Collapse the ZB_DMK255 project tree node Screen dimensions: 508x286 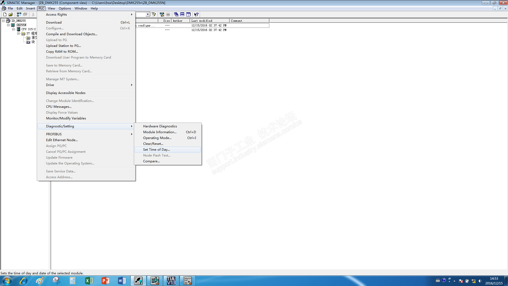click(3, 21)
